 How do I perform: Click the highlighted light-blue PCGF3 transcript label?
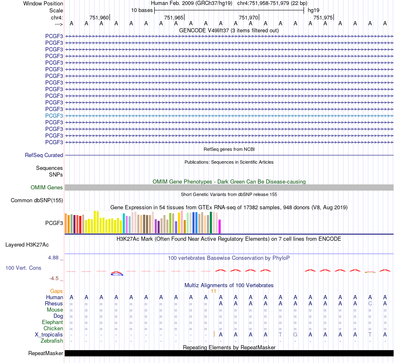point(54,116)
